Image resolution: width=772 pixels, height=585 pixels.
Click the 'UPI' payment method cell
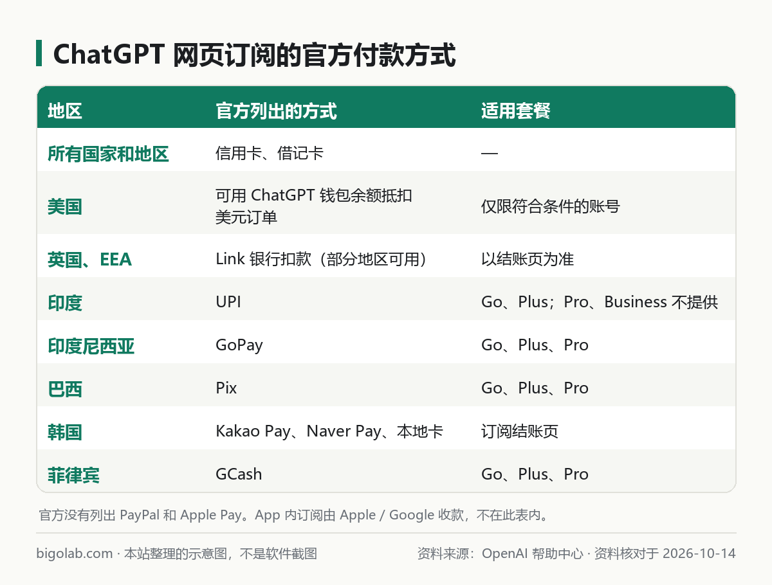tap(228, 302)
